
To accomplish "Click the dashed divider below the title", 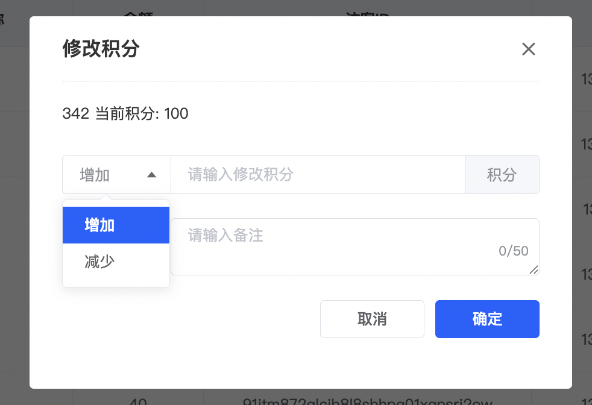I will 300,81.
